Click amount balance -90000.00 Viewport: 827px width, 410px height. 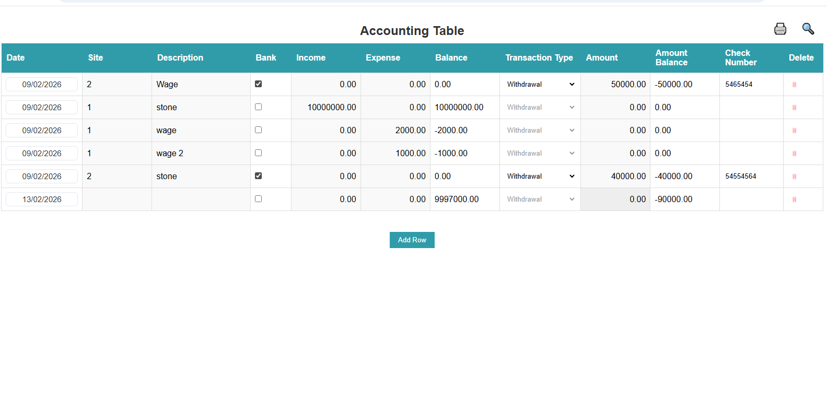(x=673, y=199)
